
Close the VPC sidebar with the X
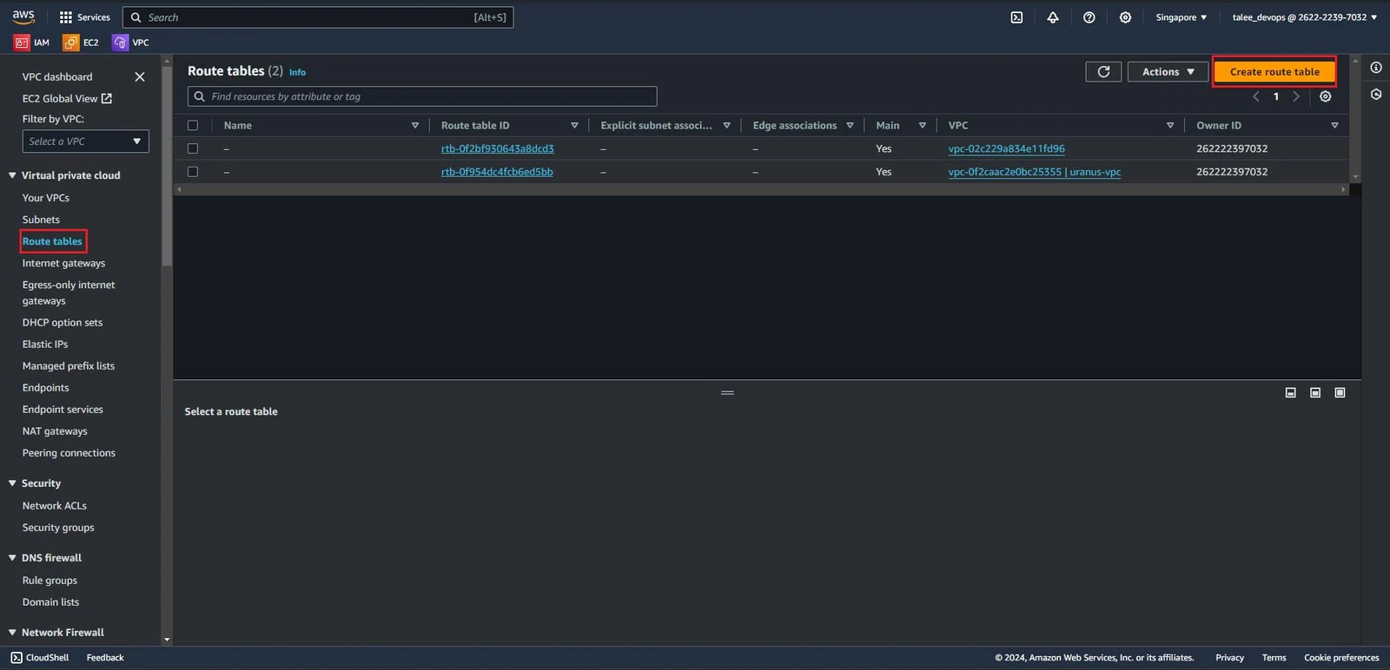[140, 77]
